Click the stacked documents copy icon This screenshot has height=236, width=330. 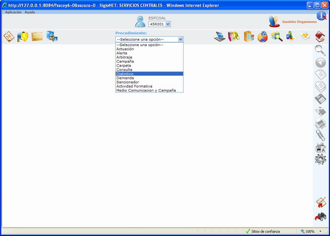click(320, 87)
